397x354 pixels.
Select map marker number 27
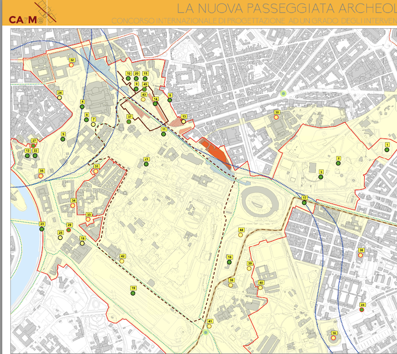(x=33, y=145)
